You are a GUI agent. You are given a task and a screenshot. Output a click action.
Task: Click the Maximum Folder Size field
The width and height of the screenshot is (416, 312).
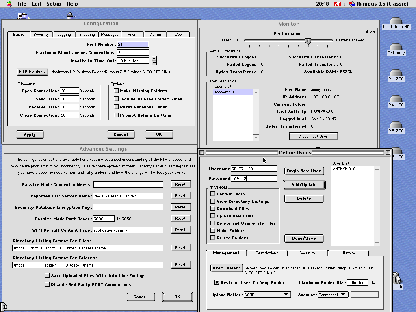point(357,283)
